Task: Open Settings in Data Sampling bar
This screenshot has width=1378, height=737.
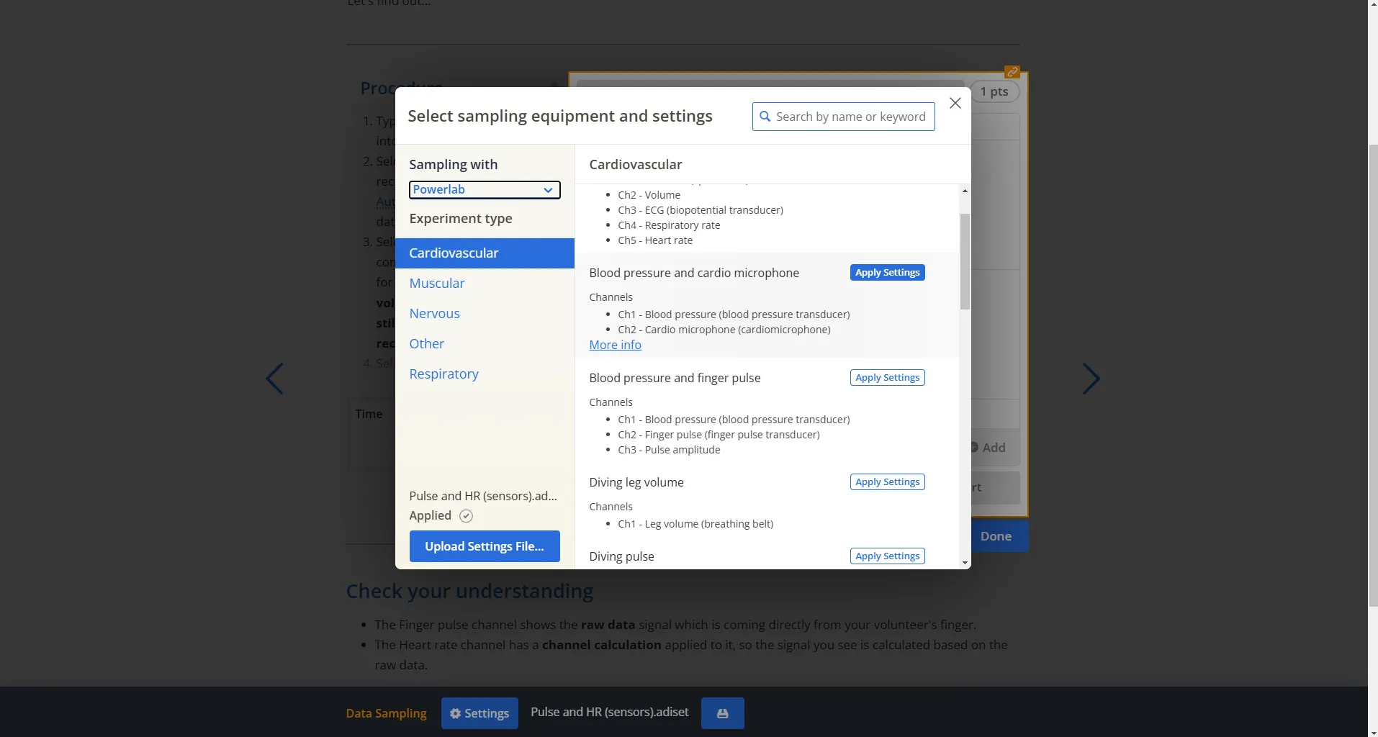Action: (479, 713)
